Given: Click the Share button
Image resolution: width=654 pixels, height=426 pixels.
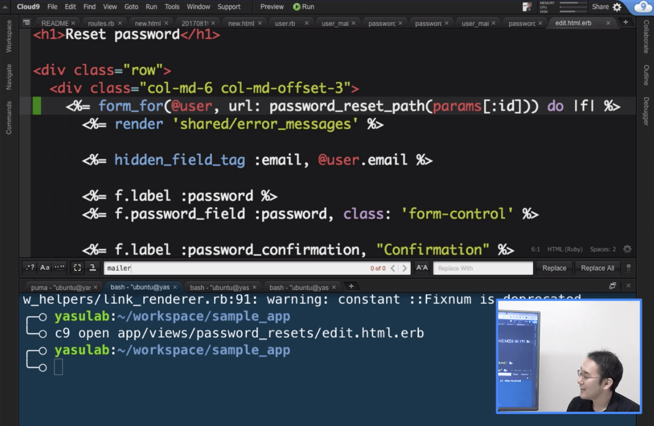Looking at the screenshot, I should click(x=600, y=7).
